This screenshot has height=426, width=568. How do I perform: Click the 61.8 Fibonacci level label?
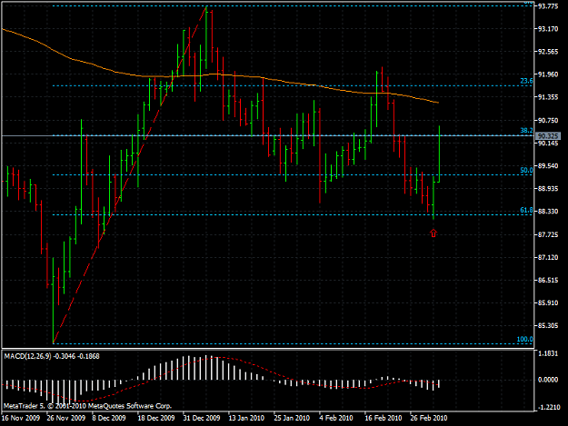526,210
